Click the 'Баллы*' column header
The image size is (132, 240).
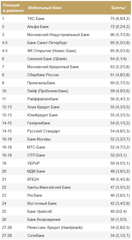coord(119,8)
